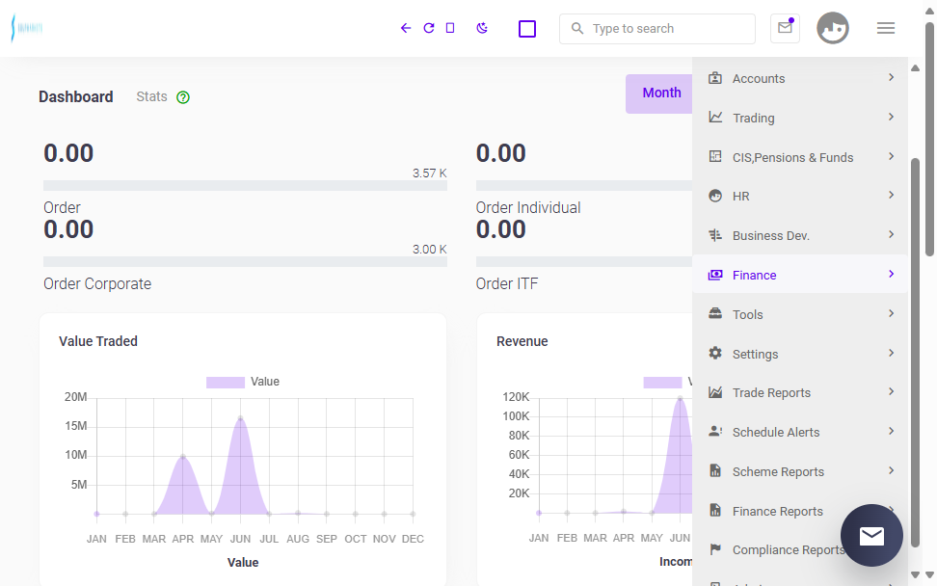Click the Finance money icon
Viewport: 937px width, 586px height.
coord(714,275)
